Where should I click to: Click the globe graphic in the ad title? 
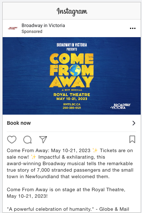(x=75, y=70)
